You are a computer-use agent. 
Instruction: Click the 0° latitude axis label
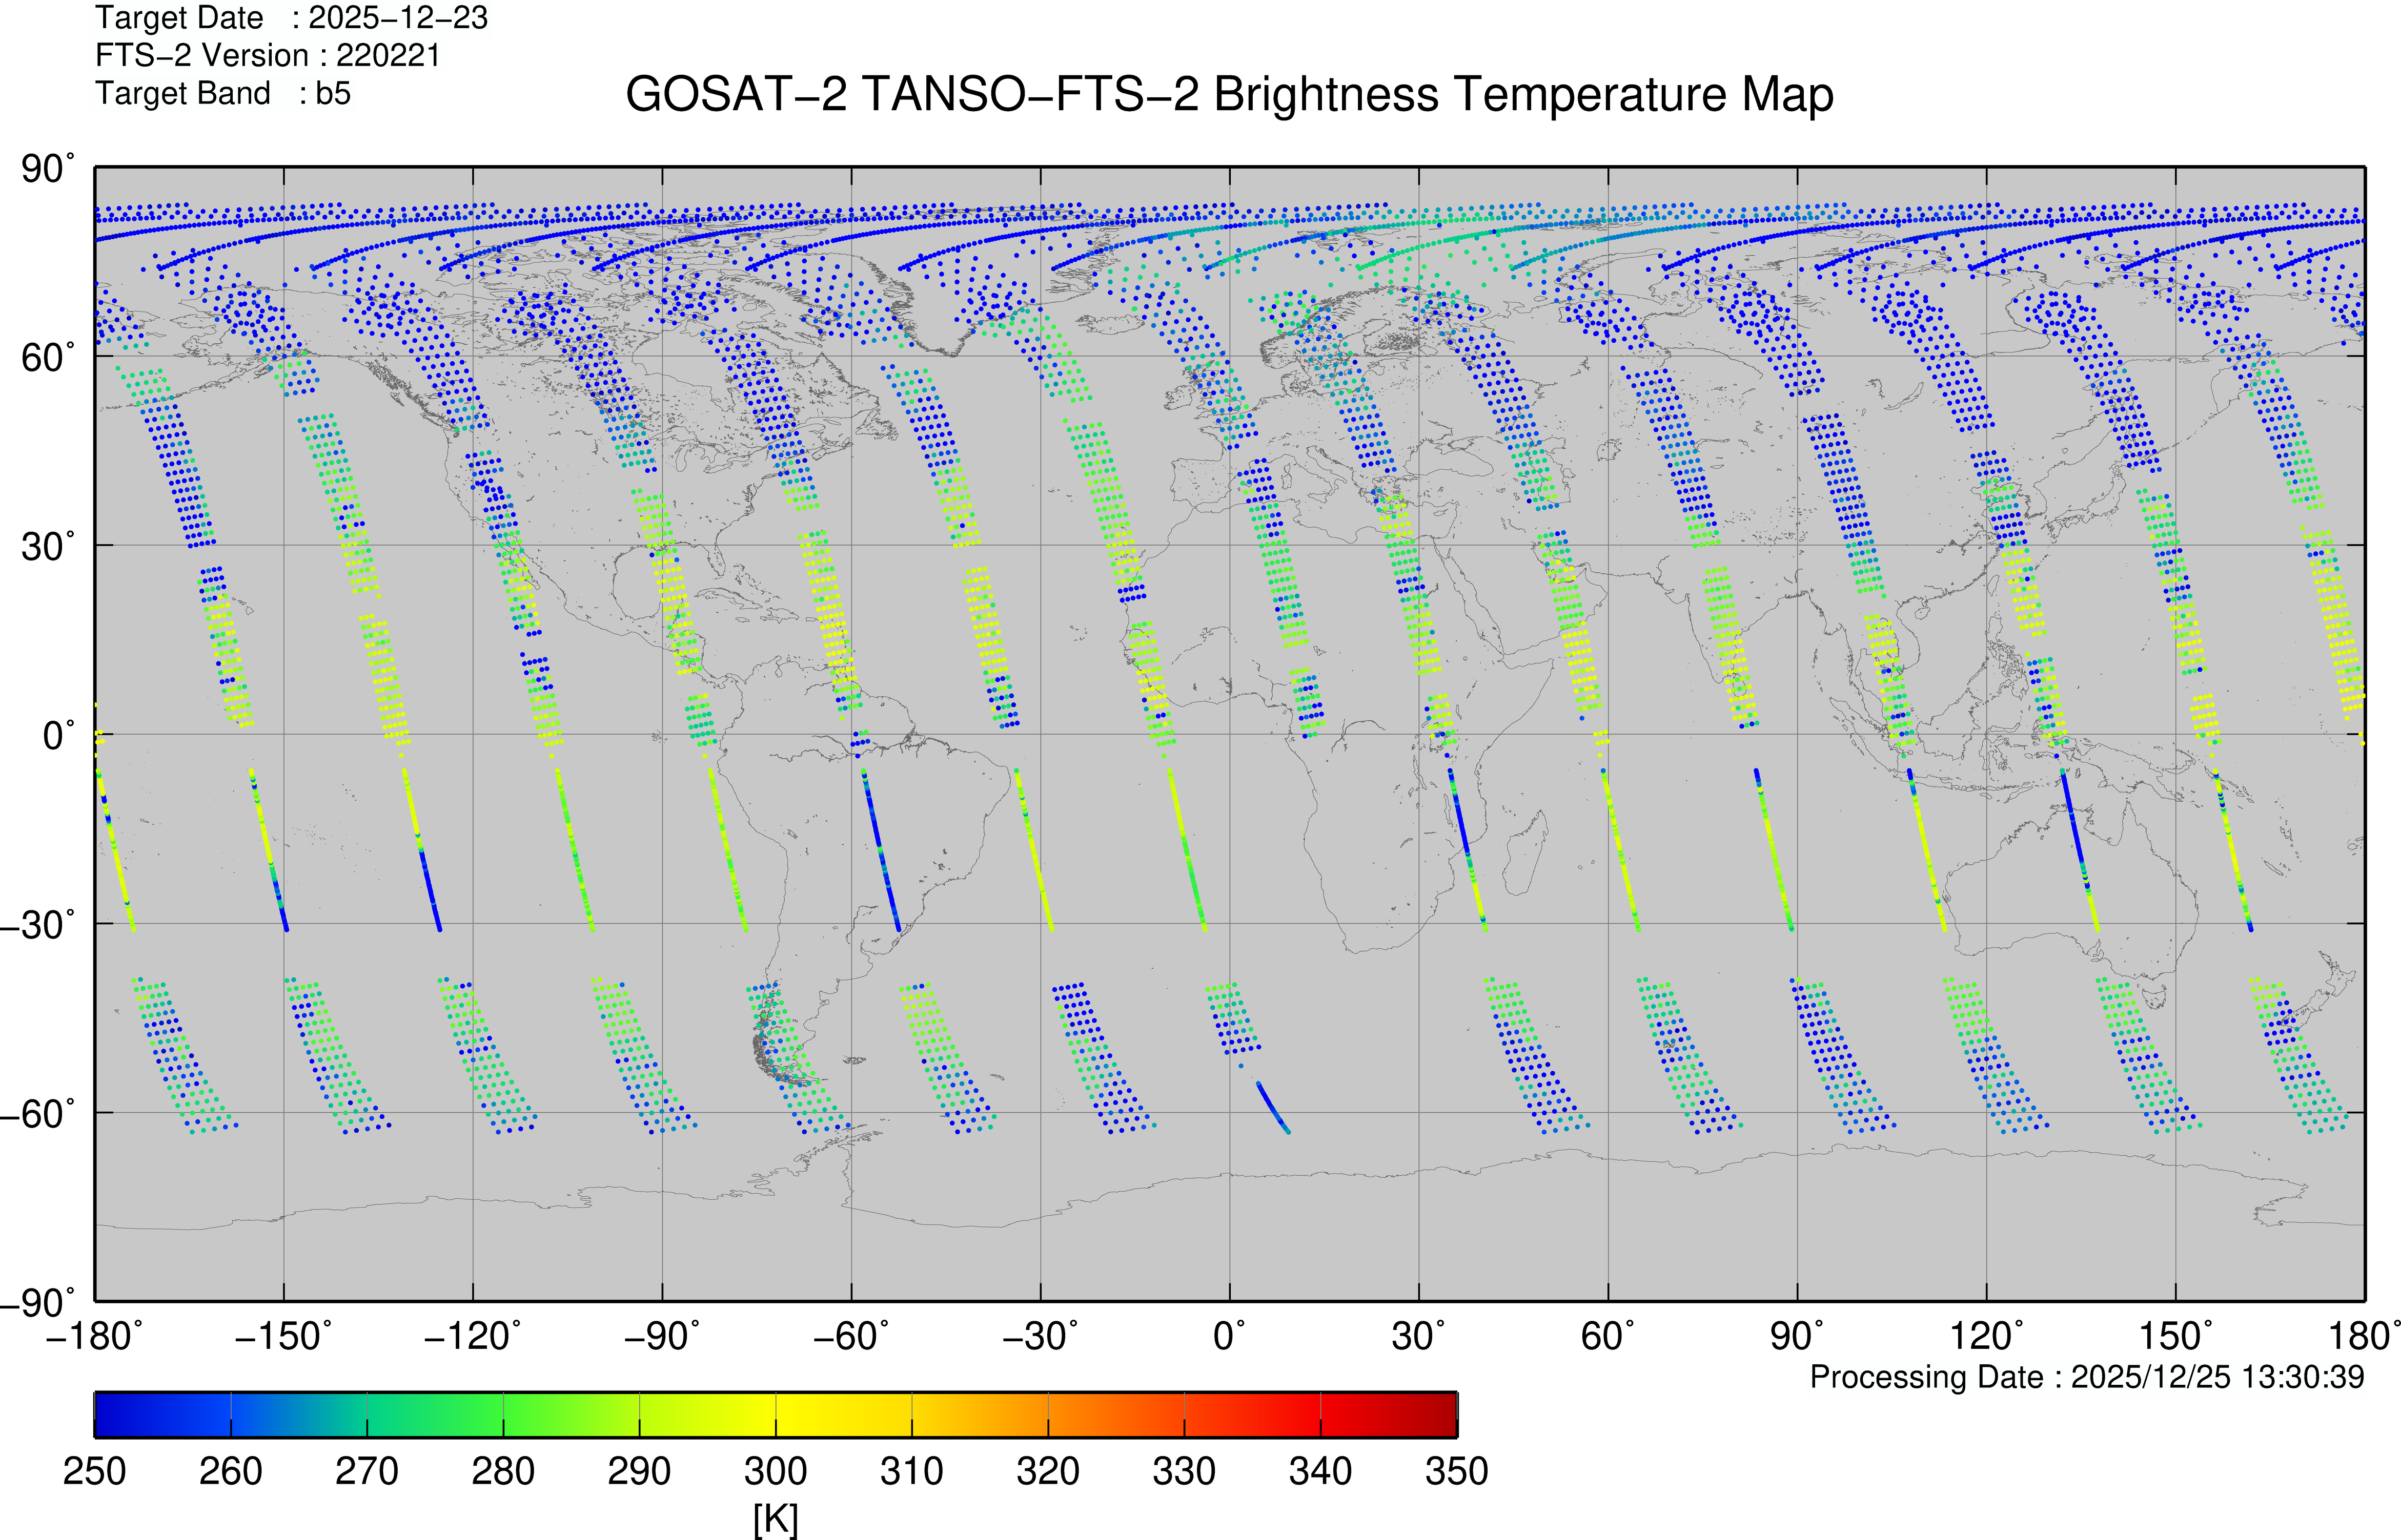(x=58, y=735)
